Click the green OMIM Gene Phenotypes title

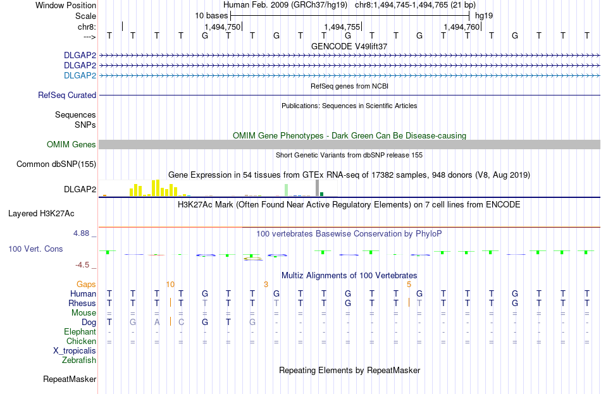pyautogui.click(x=349, y=136)
